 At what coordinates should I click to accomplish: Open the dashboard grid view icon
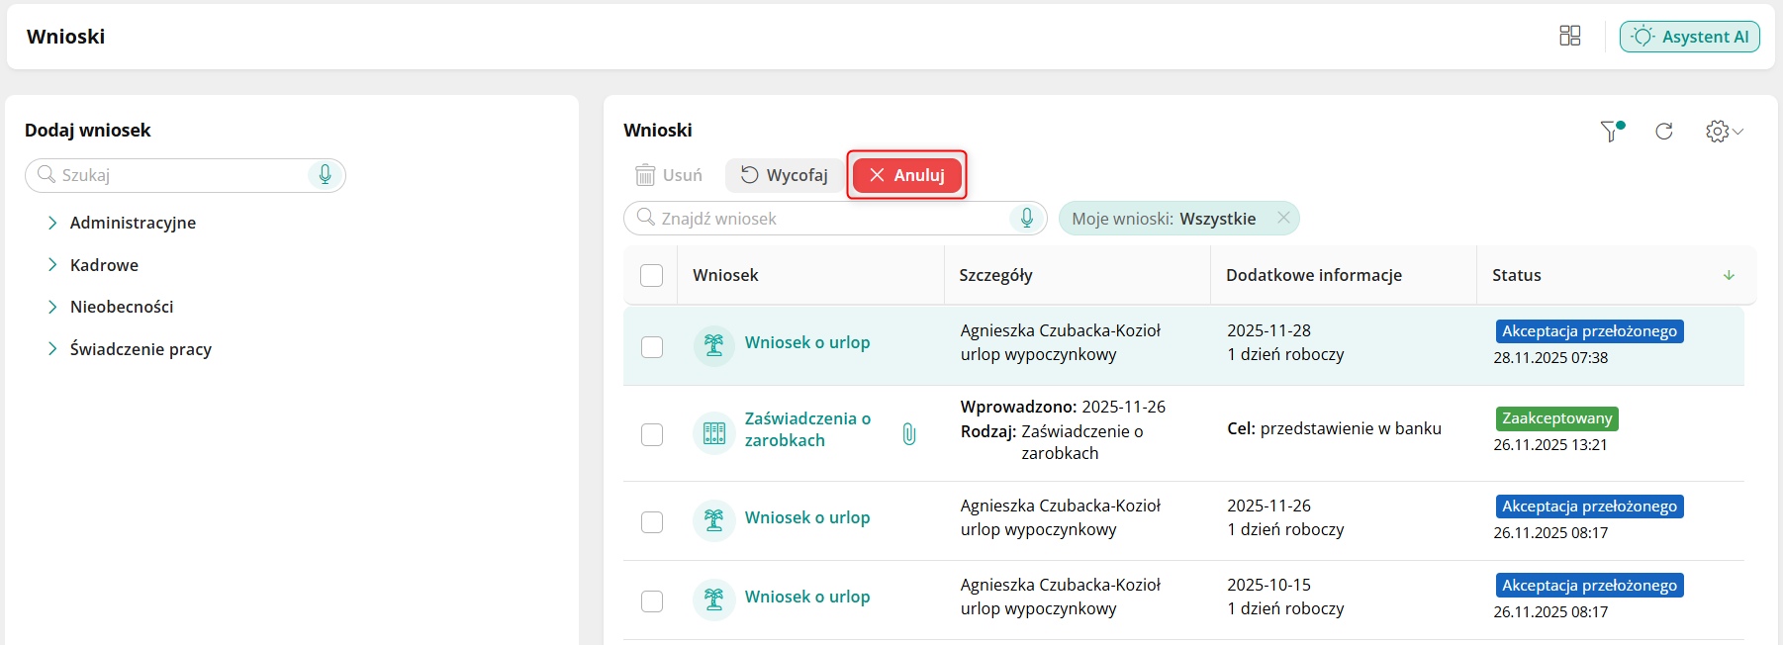click(x=1569, y=37)
